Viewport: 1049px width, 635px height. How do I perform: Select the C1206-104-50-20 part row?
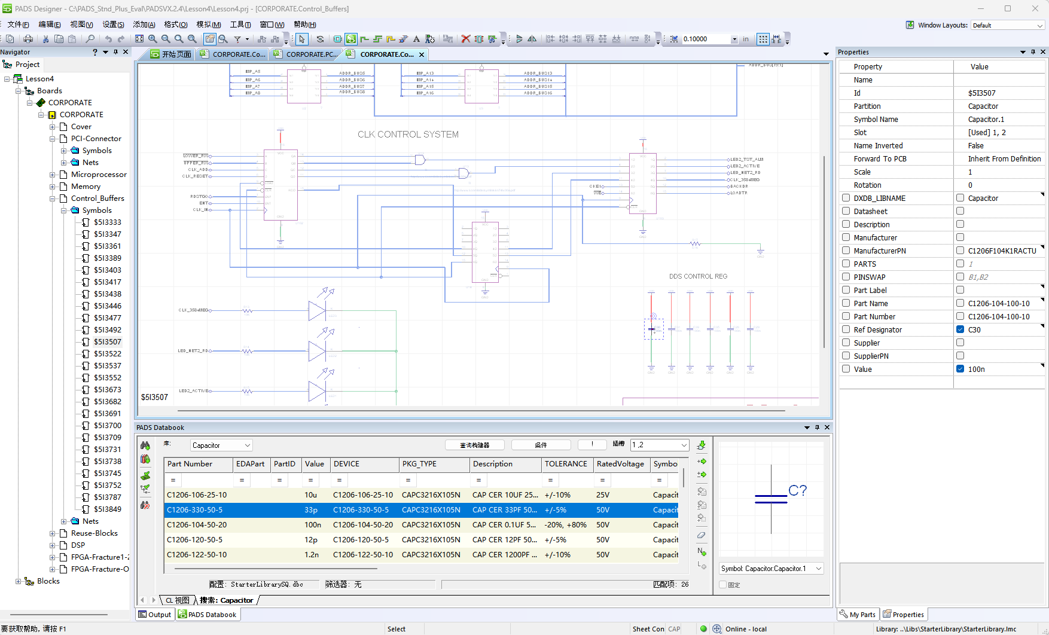[197, 525]
